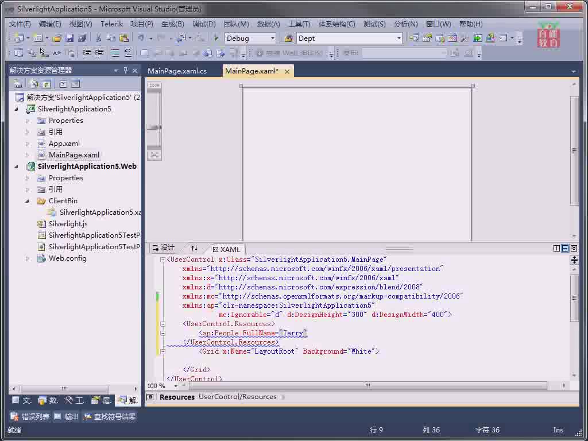Click the Resources breadcrumb item
The height and width of the screenshot is (441, 588).
coord(177,397)
